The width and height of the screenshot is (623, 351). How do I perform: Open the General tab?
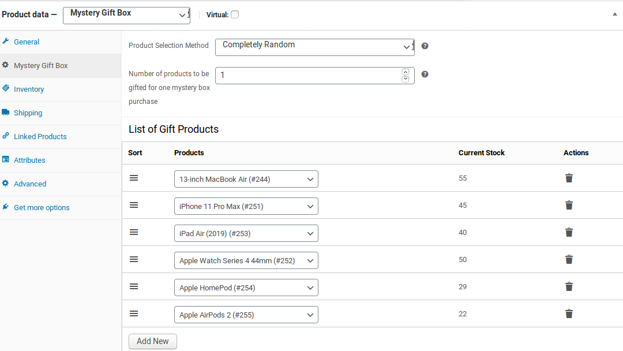click(x=26, y=42)
